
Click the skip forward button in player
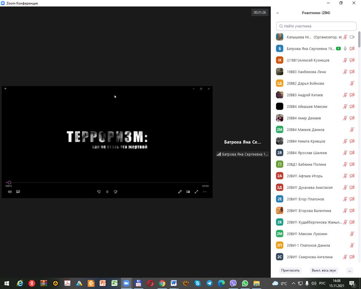[116, 192]
